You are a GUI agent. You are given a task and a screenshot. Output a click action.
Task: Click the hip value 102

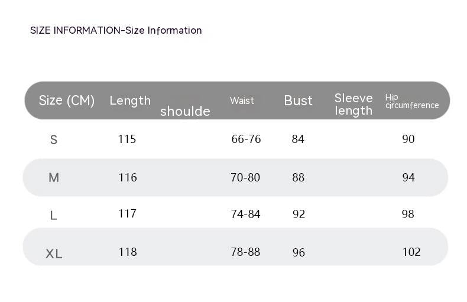tap(411, 252)
